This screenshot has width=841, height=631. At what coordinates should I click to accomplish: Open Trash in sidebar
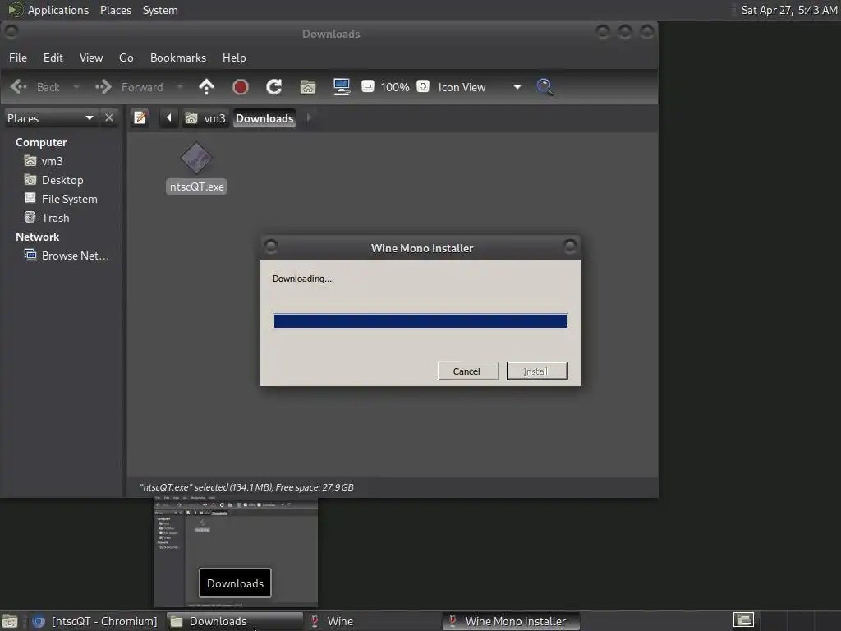(55, 218)
